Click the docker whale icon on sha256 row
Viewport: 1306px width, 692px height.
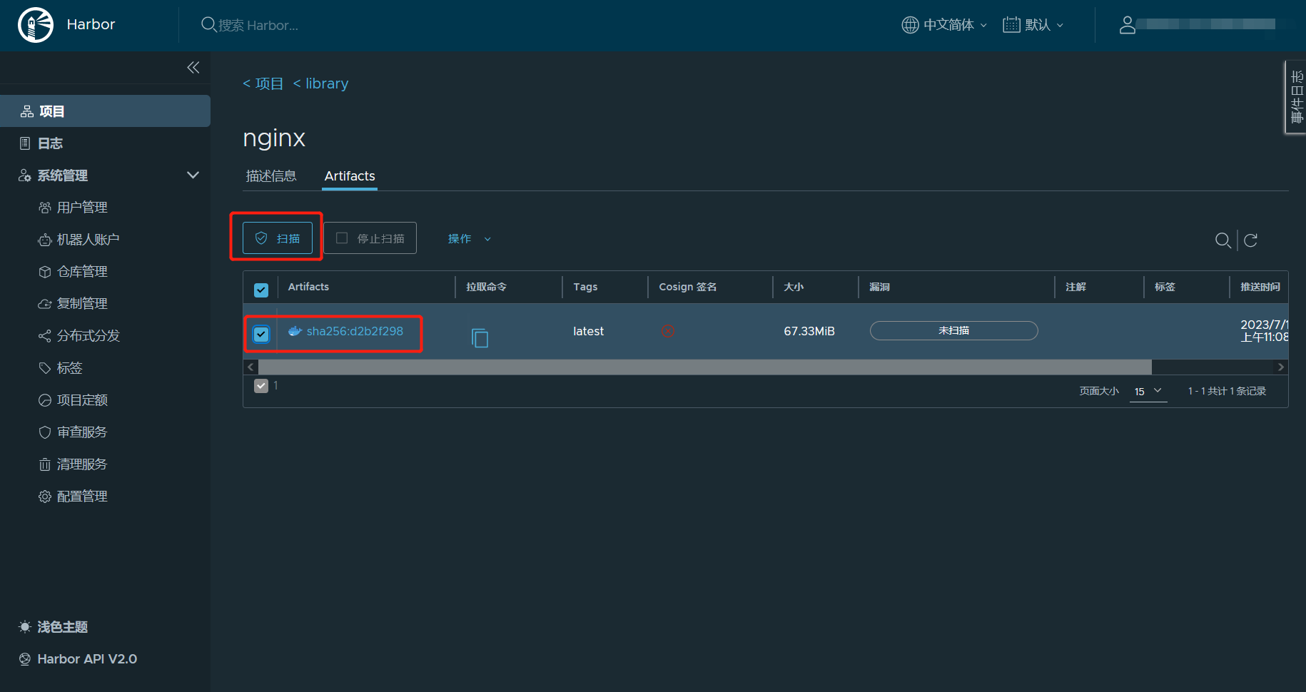(x=295, y=331)
